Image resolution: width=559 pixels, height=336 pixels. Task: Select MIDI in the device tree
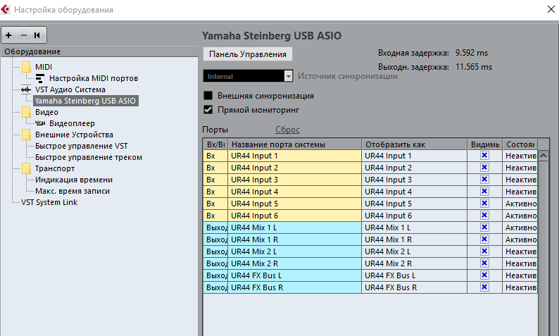point(44,67)
